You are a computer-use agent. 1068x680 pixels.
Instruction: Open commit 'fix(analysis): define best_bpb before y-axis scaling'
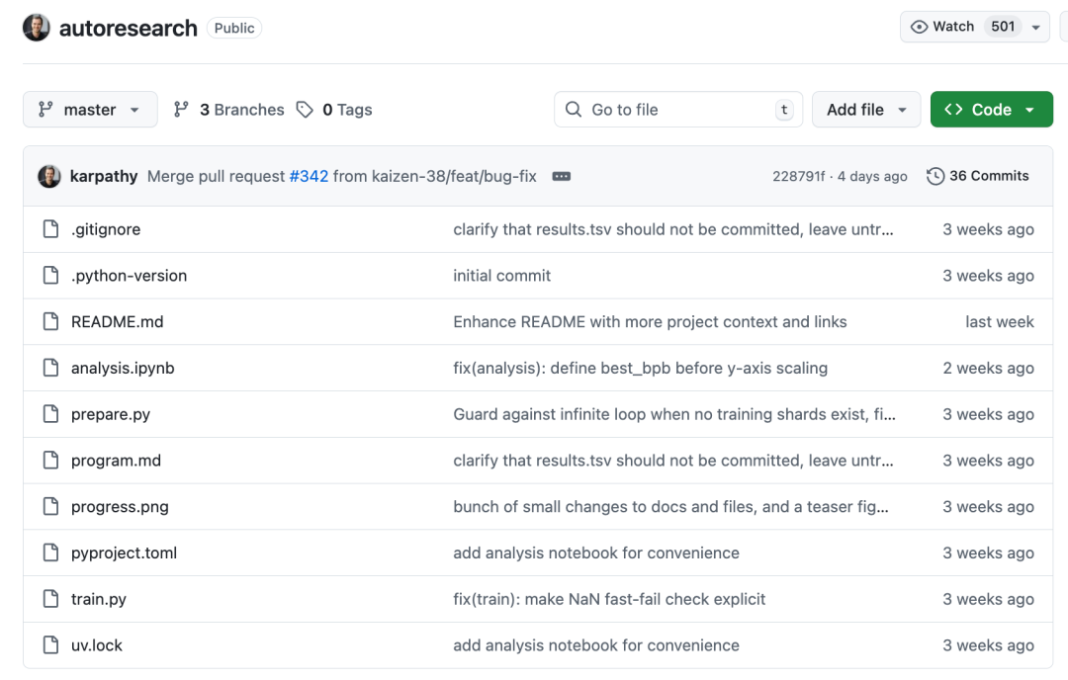[x=640, y=369]
